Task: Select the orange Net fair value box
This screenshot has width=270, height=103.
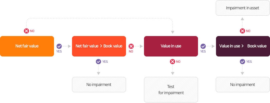Action: point(27,46)
